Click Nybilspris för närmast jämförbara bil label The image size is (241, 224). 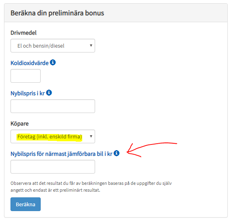tap(62, 154)
